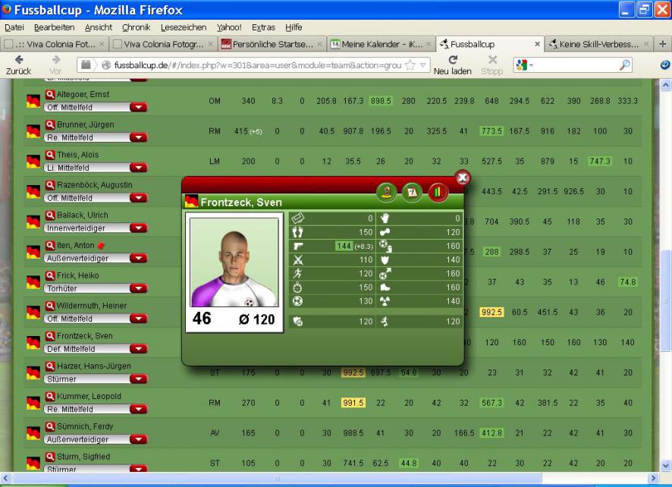The height and width of the screenshot is (487, 672).
Task: Click magnifier icon beside Ballack, Ulrich
Action: pos(50,215)
